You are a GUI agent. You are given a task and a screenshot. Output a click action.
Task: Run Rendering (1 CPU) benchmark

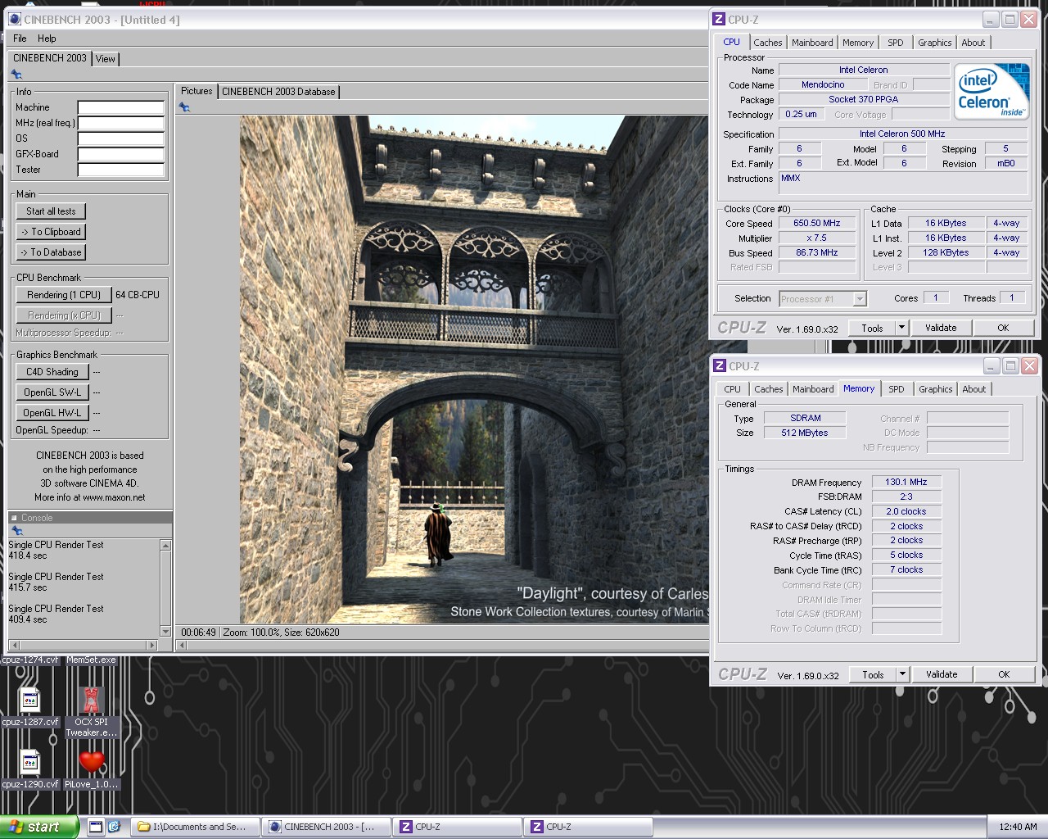(64, 295)
